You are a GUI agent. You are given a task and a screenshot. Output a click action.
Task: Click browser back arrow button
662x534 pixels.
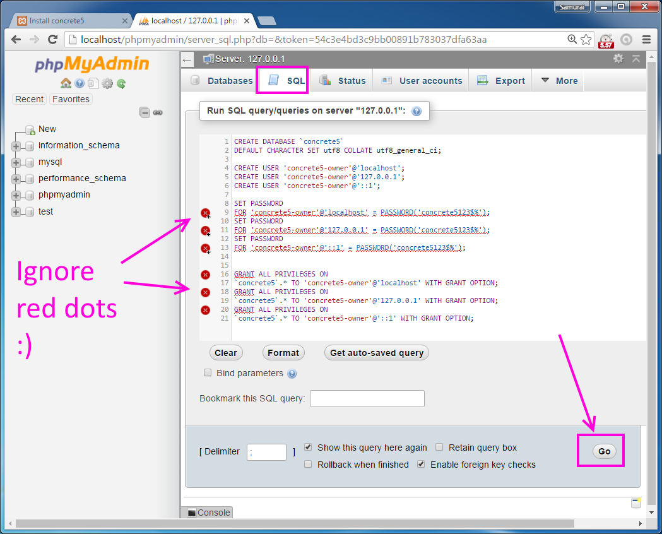(x=16, y=40)
